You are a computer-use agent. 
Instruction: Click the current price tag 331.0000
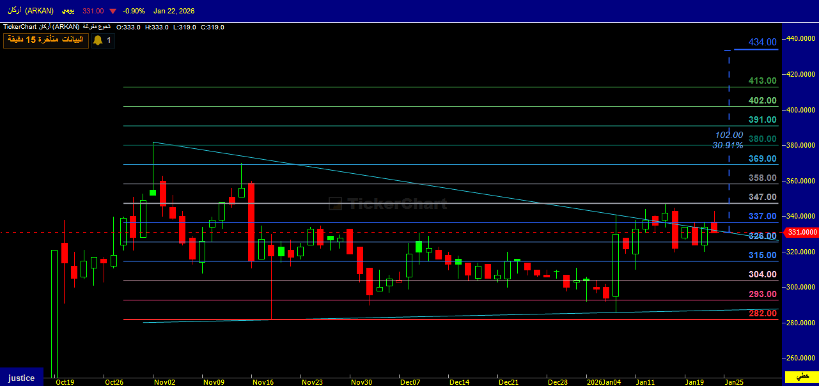pos(802,233)
